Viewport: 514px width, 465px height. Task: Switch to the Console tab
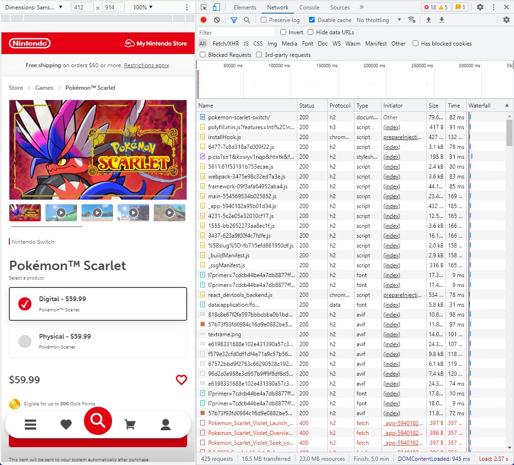tap(309, 7)
